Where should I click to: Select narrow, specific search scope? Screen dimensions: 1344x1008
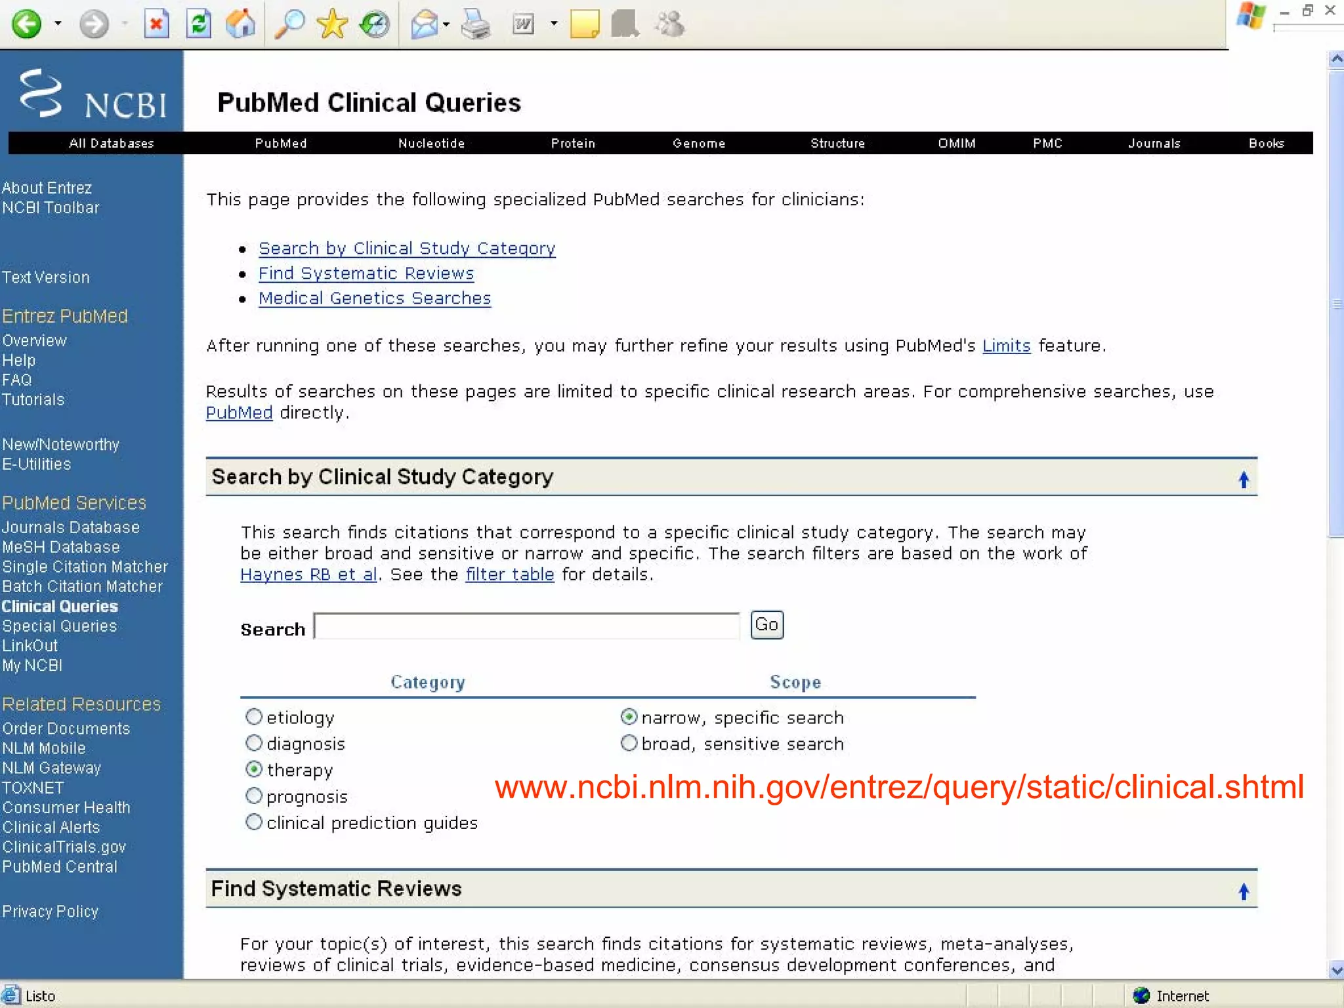pyautogui.click(x=629, y=717)
